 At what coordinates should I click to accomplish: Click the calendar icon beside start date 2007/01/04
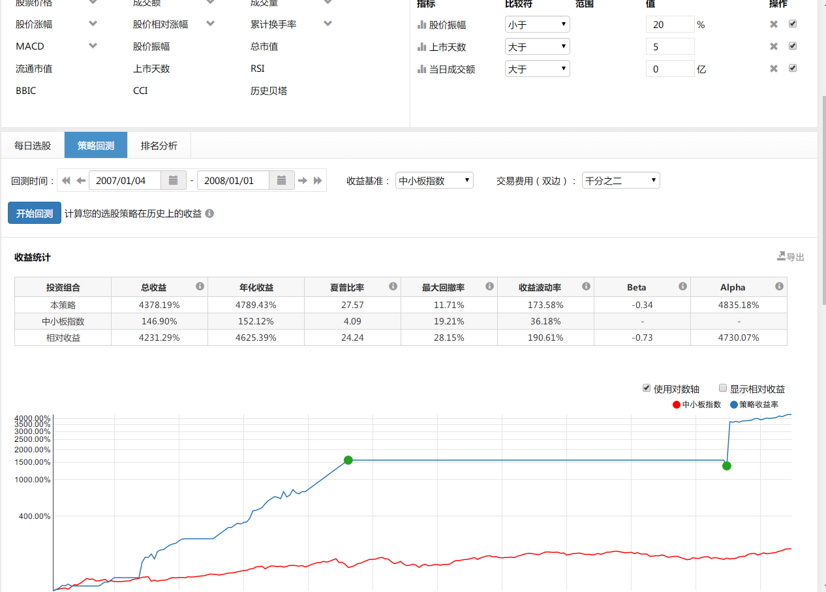point(173,181)
